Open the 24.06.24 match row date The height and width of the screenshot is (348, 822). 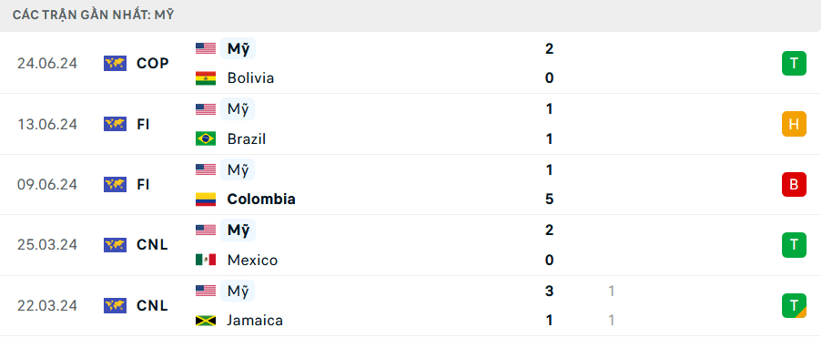pos(47,64)
